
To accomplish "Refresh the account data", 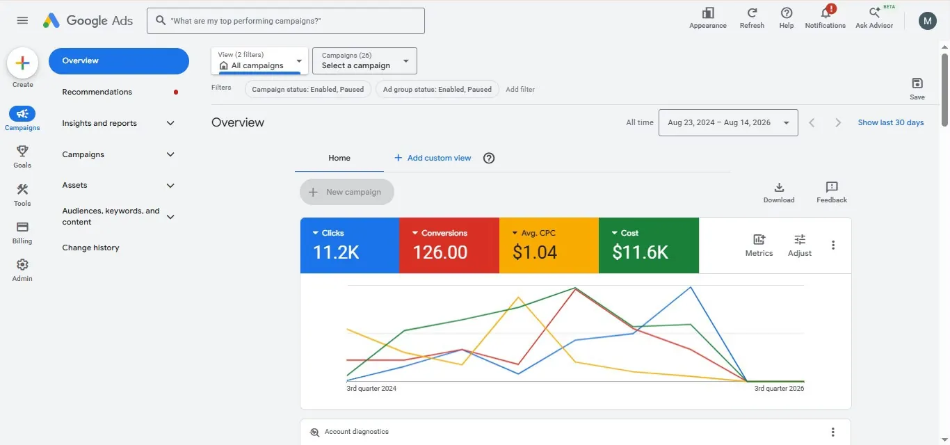I will tap(752, 18).
